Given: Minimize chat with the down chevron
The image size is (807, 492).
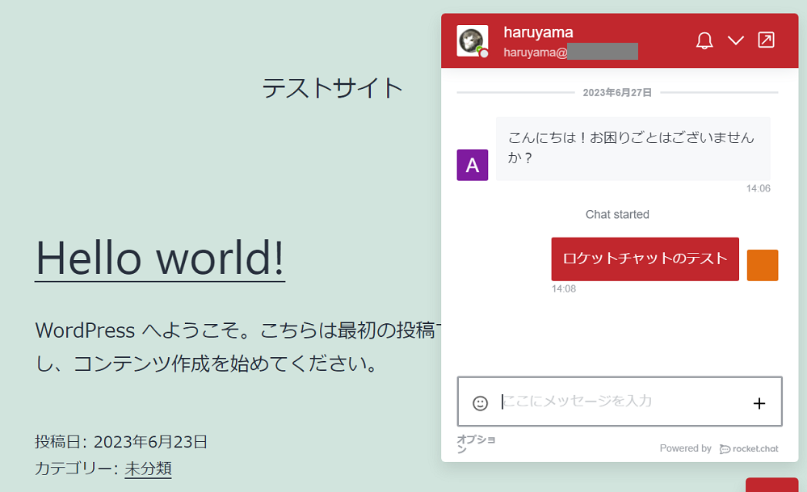Looking at the screenshot, I should tap(735, 40).
